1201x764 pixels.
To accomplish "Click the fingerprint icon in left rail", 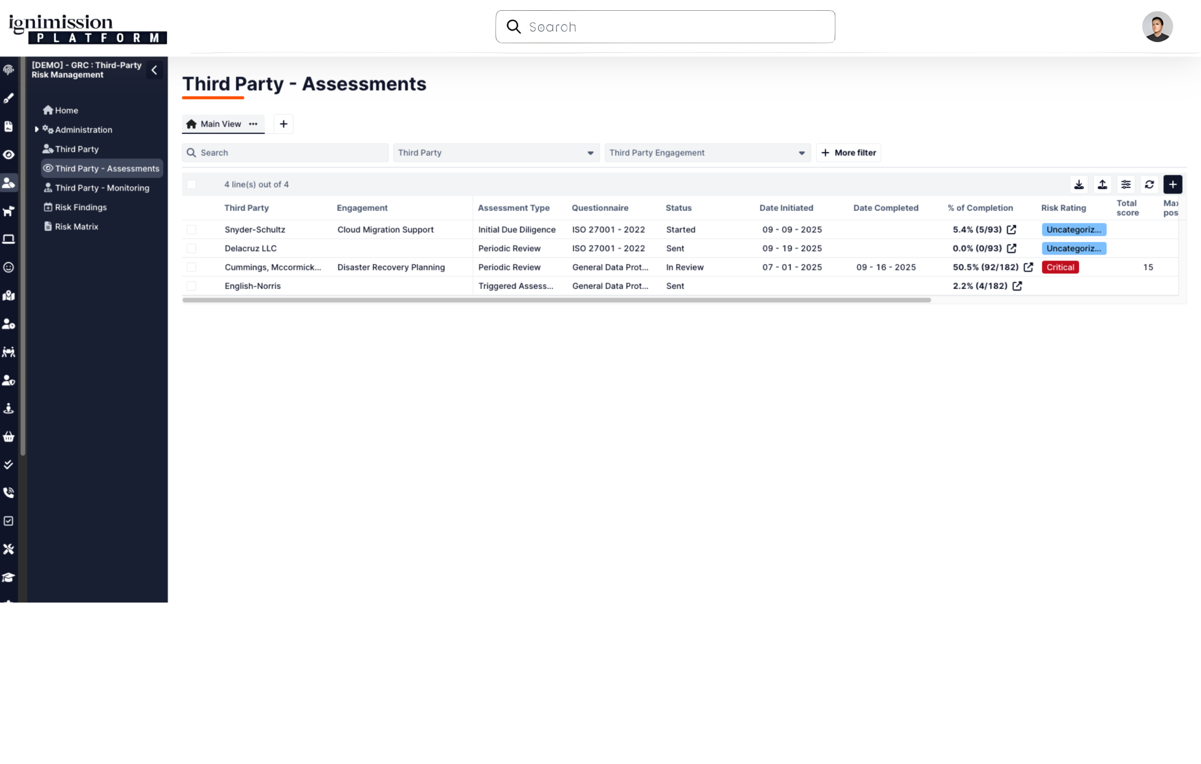I will click(x=8, y=70).
